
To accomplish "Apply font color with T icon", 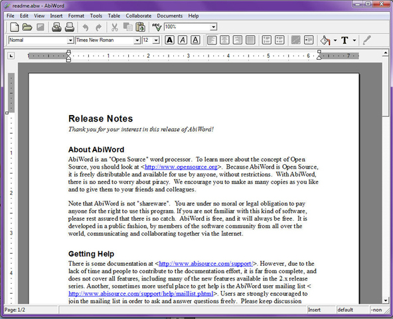I will pyautogui.click(x=345, y=40).
